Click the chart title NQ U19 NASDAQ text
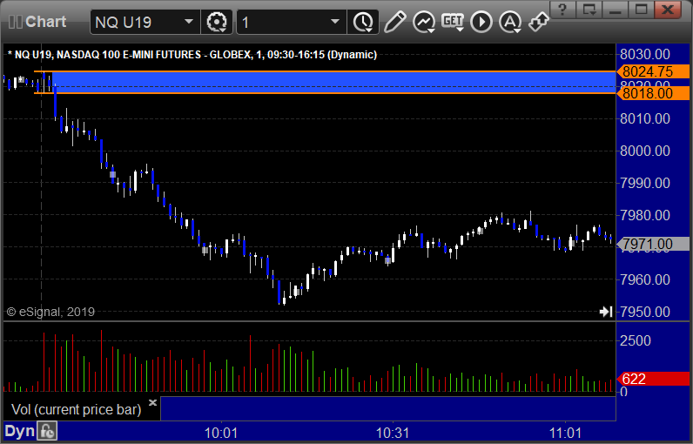693x444 pixels. 192,55
